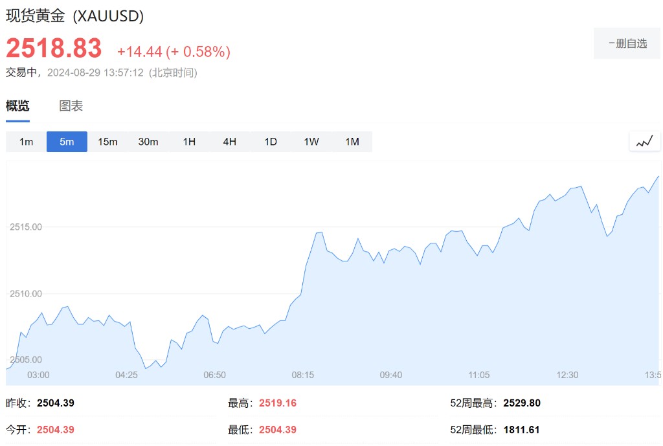Click the 52周最高 value 2529.80
The height and width of the screenshot is (446, 663).
pos(521,403)
